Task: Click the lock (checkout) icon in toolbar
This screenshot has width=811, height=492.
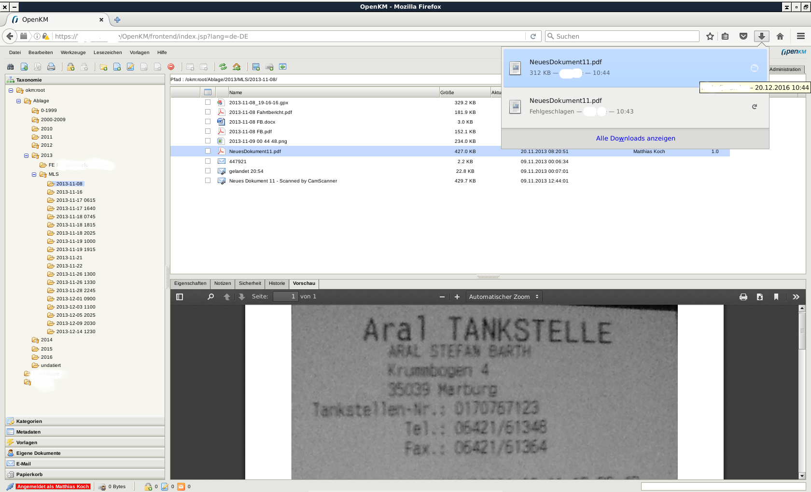Action: click(70, 66)
